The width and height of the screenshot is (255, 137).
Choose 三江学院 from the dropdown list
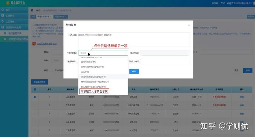103,72
